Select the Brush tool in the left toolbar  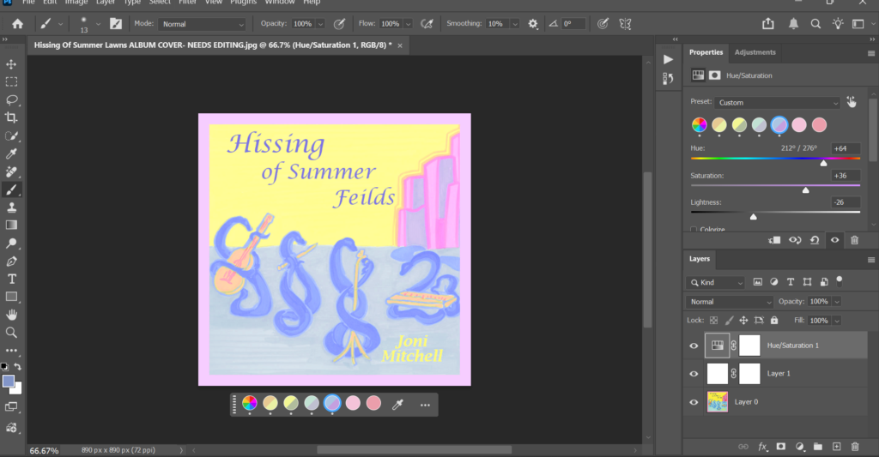11,189
